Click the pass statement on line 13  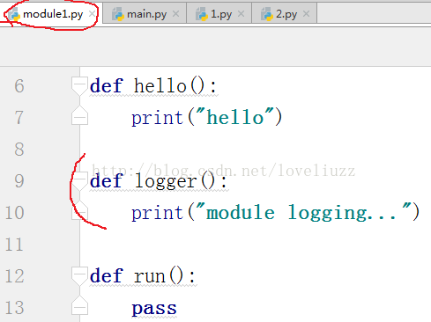154,309
